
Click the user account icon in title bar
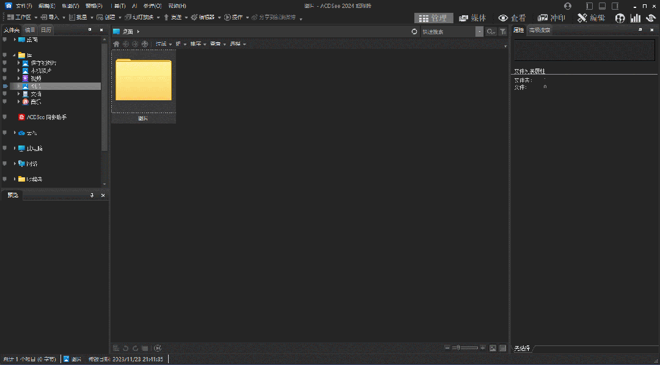568,6
